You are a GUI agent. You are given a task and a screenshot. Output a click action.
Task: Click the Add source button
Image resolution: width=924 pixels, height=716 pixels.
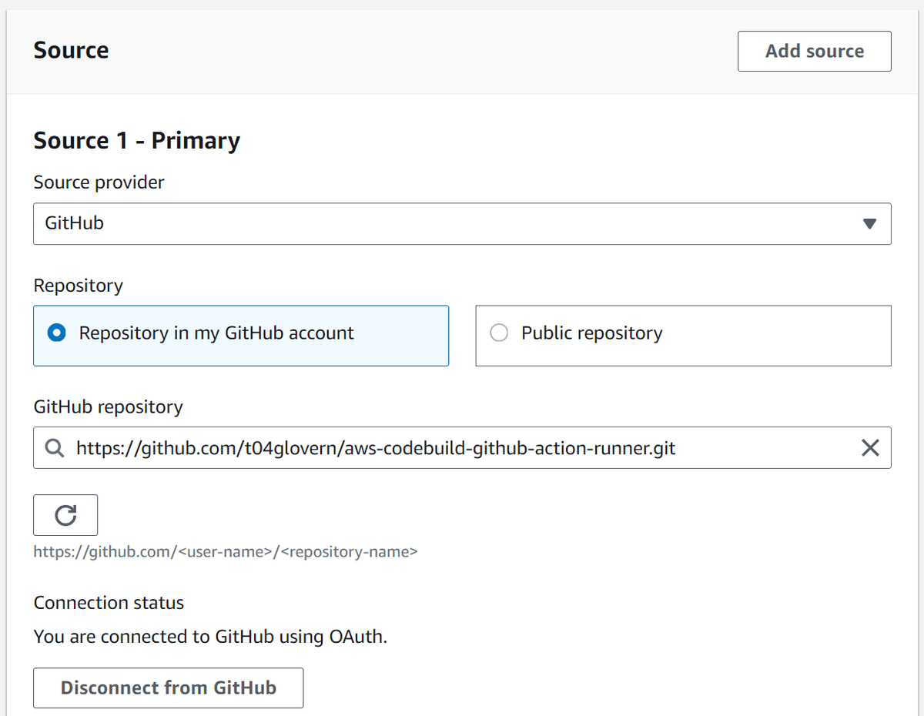point(814,51)
